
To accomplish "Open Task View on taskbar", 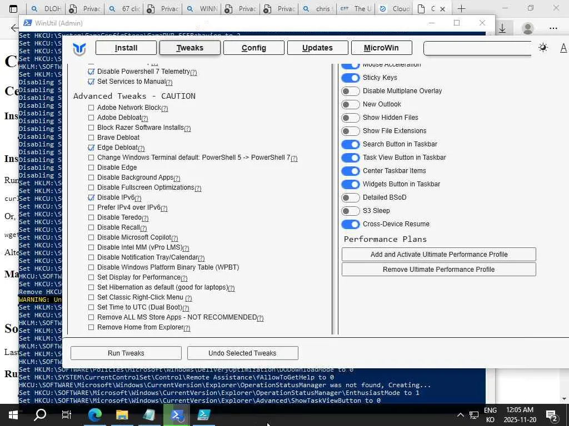I will coord(67,415).
